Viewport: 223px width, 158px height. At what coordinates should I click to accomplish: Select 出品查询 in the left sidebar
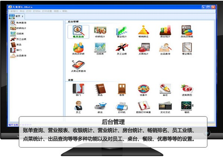[x=18, y=56]
